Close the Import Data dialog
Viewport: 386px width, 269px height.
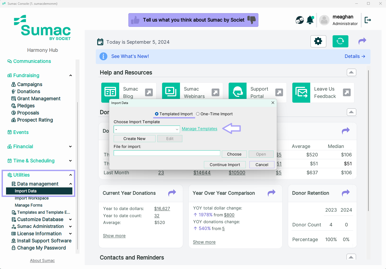273,103
